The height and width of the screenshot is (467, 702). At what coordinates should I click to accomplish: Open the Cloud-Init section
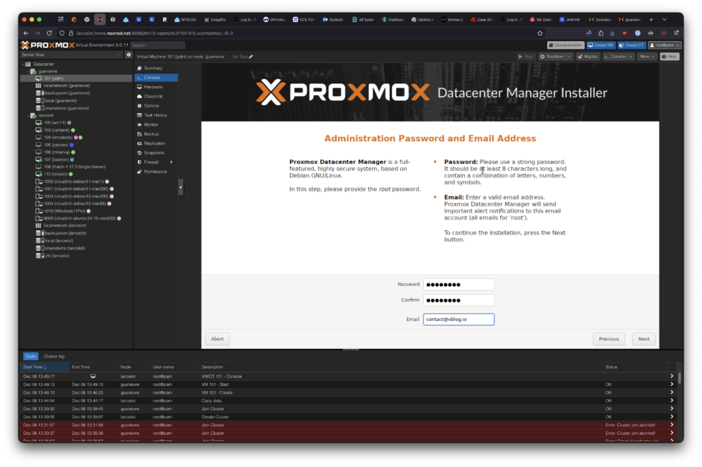[154, 97]
